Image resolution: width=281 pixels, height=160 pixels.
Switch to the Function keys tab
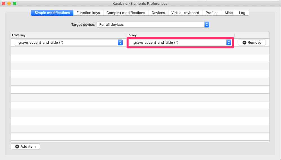click(x=88, y=13)
